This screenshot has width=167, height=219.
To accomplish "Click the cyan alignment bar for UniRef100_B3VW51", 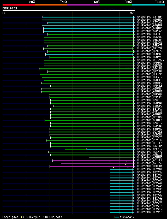I will pyautogui.click(x=121, y=169).
